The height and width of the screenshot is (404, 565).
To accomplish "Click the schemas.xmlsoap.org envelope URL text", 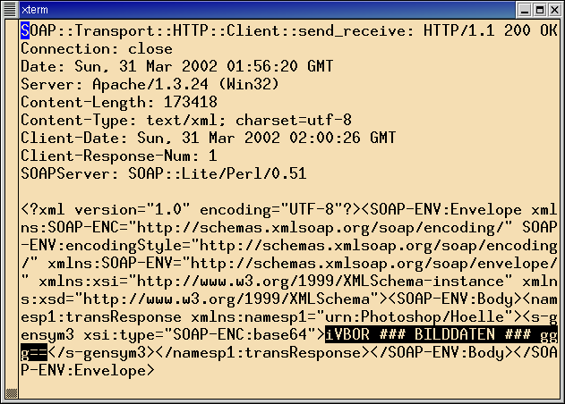I will 373,264.
